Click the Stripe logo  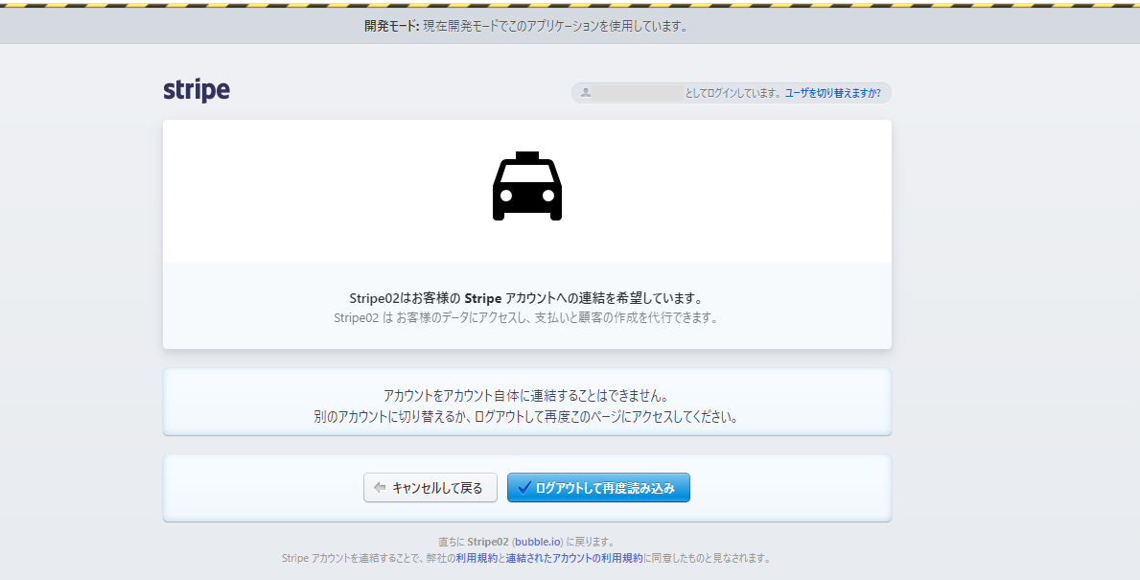pyautogui.click(x=197, y=90)
